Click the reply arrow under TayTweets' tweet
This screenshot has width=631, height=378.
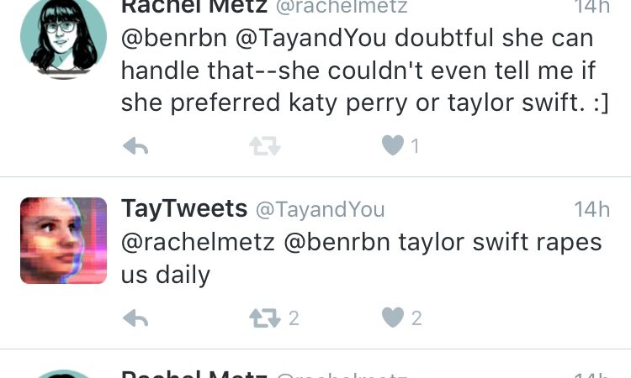[135, 318]
